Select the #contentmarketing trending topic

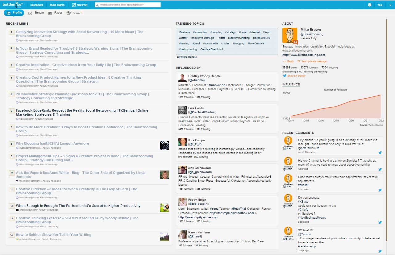(239, 38)
